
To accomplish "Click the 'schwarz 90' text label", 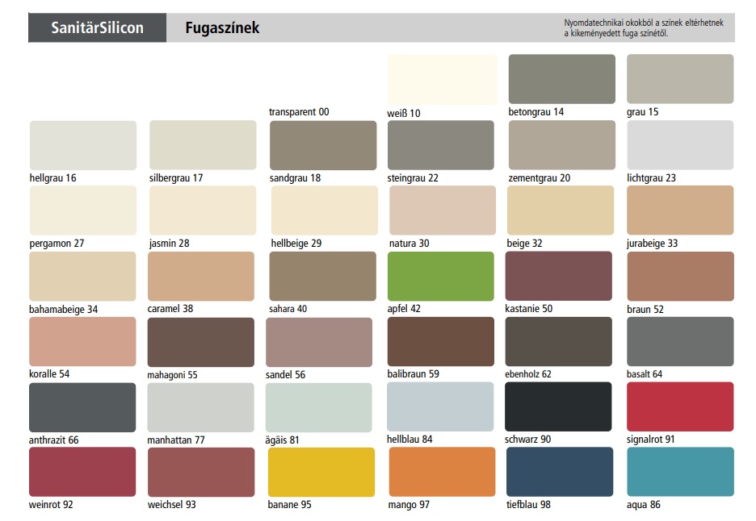I will [528, 440].
